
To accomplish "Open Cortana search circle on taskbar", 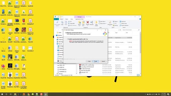I will click(x=6, y=94).
